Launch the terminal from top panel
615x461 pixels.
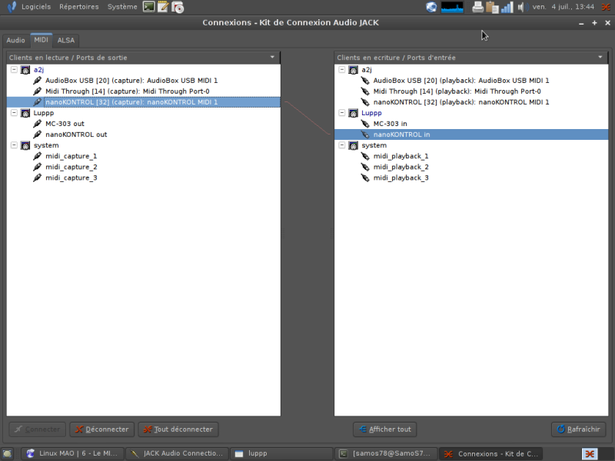pos(148,7)
